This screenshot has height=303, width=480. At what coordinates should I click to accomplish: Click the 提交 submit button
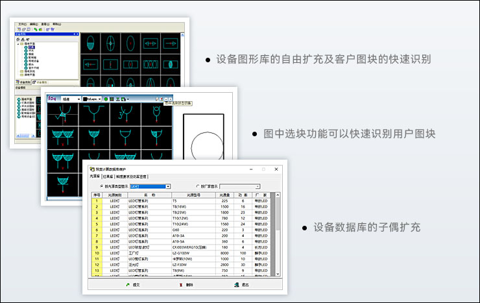(132, 284)
